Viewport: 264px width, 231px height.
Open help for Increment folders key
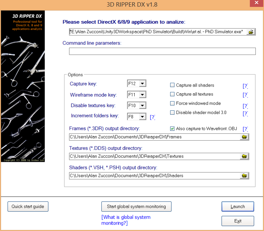152,117
